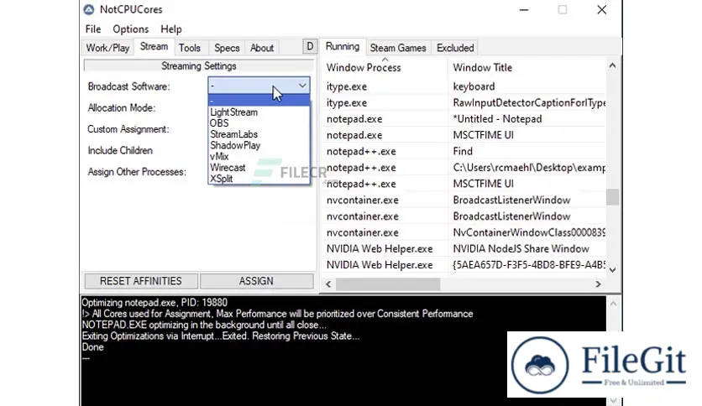Viewport: 702px width, 406px height.
Task: Choose ShadowPlay from the dropdown list
Action: 259,145
